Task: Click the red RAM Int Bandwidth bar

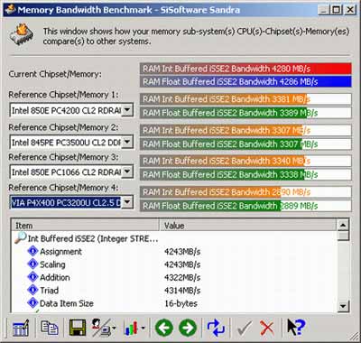Action: point(245,69)
